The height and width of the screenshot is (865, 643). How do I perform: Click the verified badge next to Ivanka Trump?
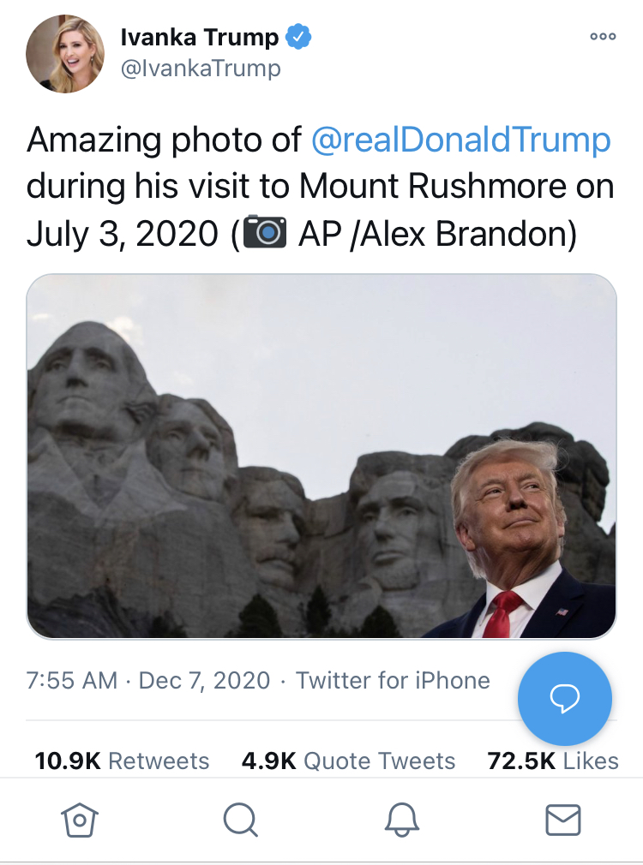297,36
